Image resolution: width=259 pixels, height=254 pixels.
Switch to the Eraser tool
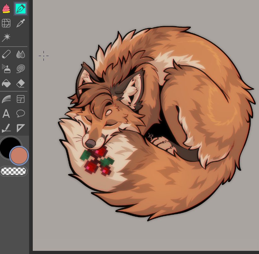click(20, 83)
